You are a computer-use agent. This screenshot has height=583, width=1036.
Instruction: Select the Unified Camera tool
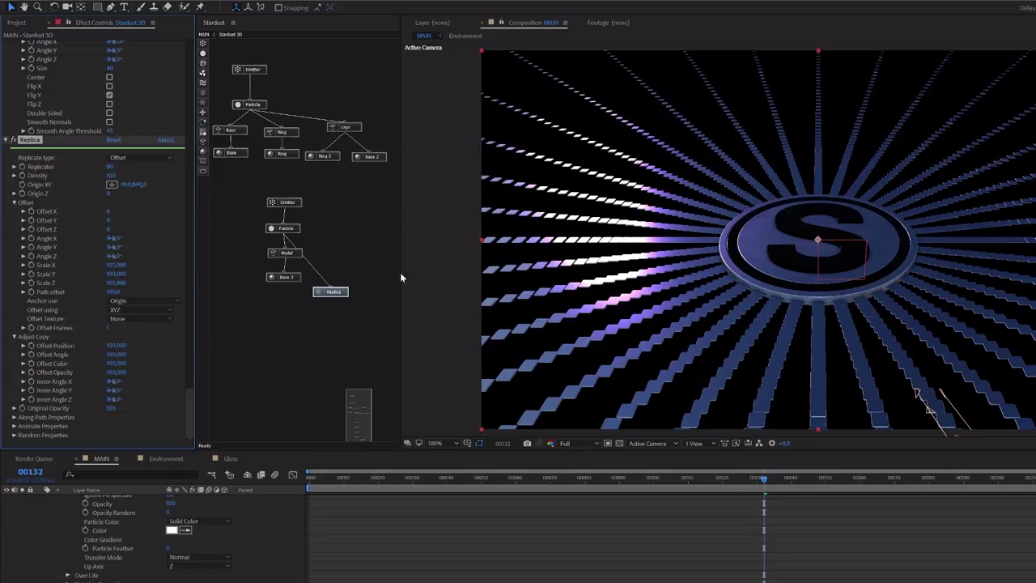pyautogui.click(x=67, y=7)
